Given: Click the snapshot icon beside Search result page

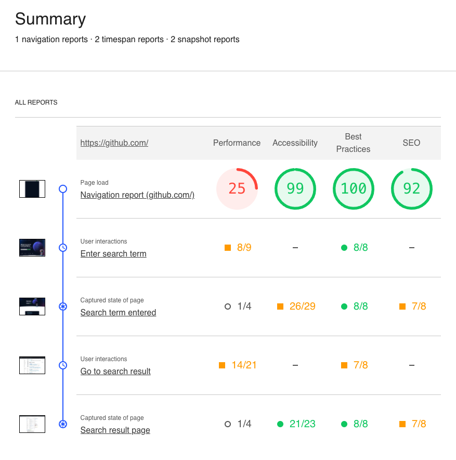Looking at the screenshot, I should (62, 424).
